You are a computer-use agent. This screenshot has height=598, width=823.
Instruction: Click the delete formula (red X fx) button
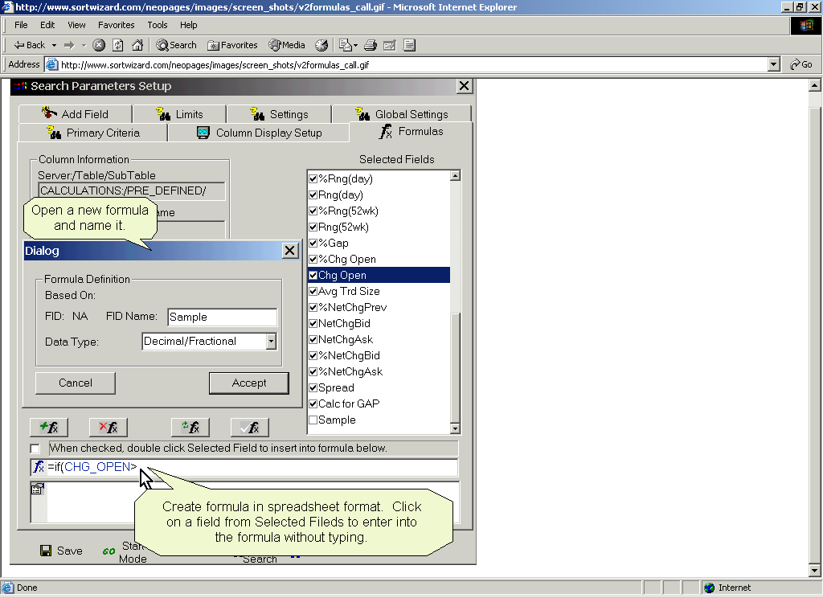(108, 428)
